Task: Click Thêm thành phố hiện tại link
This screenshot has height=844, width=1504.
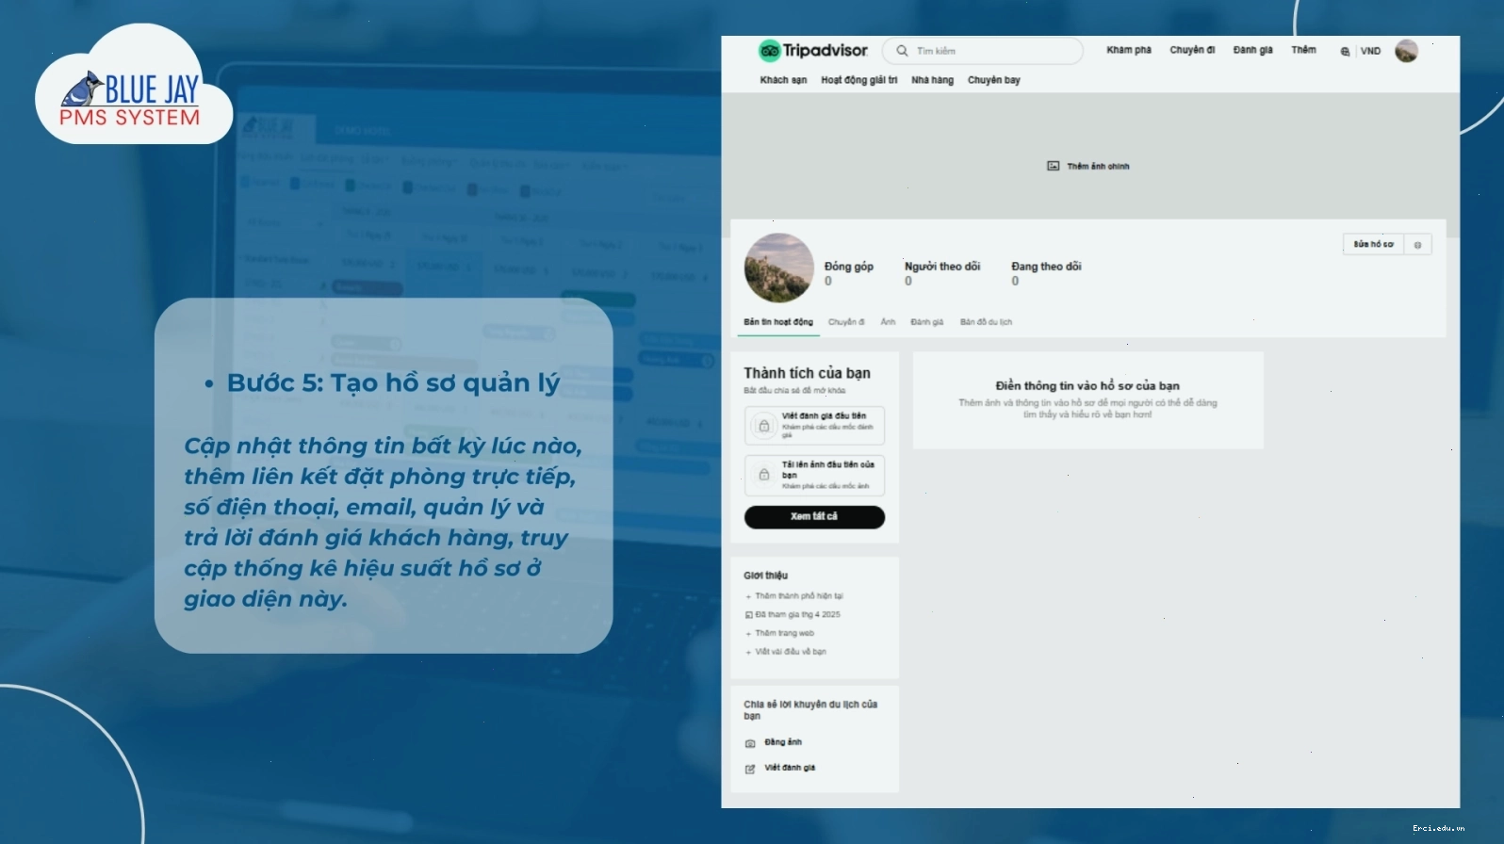Action: [x=799, y=596]
